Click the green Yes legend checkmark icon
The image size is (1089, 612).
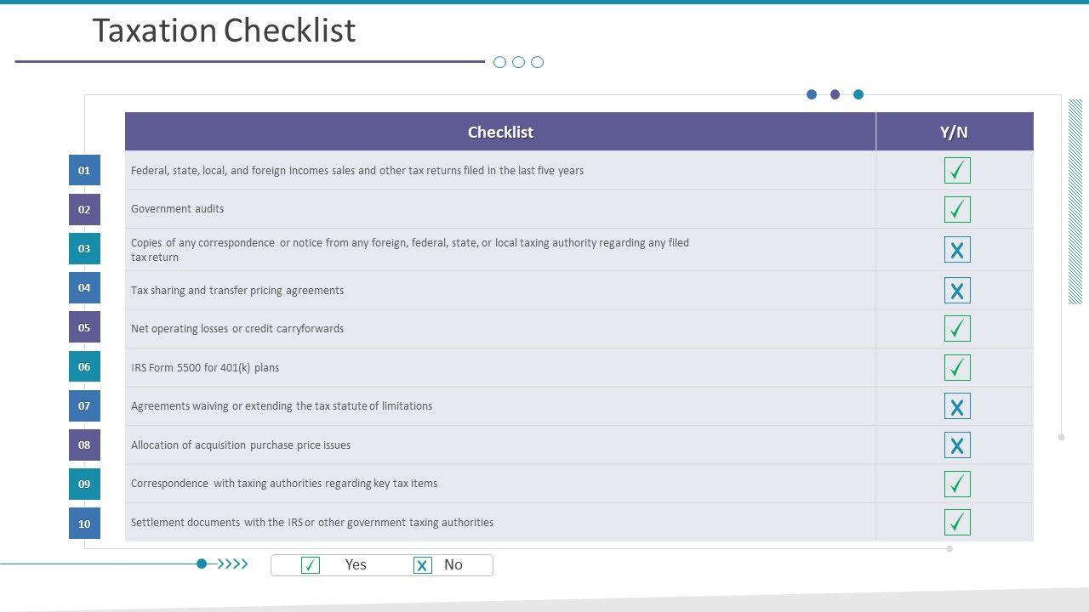point(311,565)
